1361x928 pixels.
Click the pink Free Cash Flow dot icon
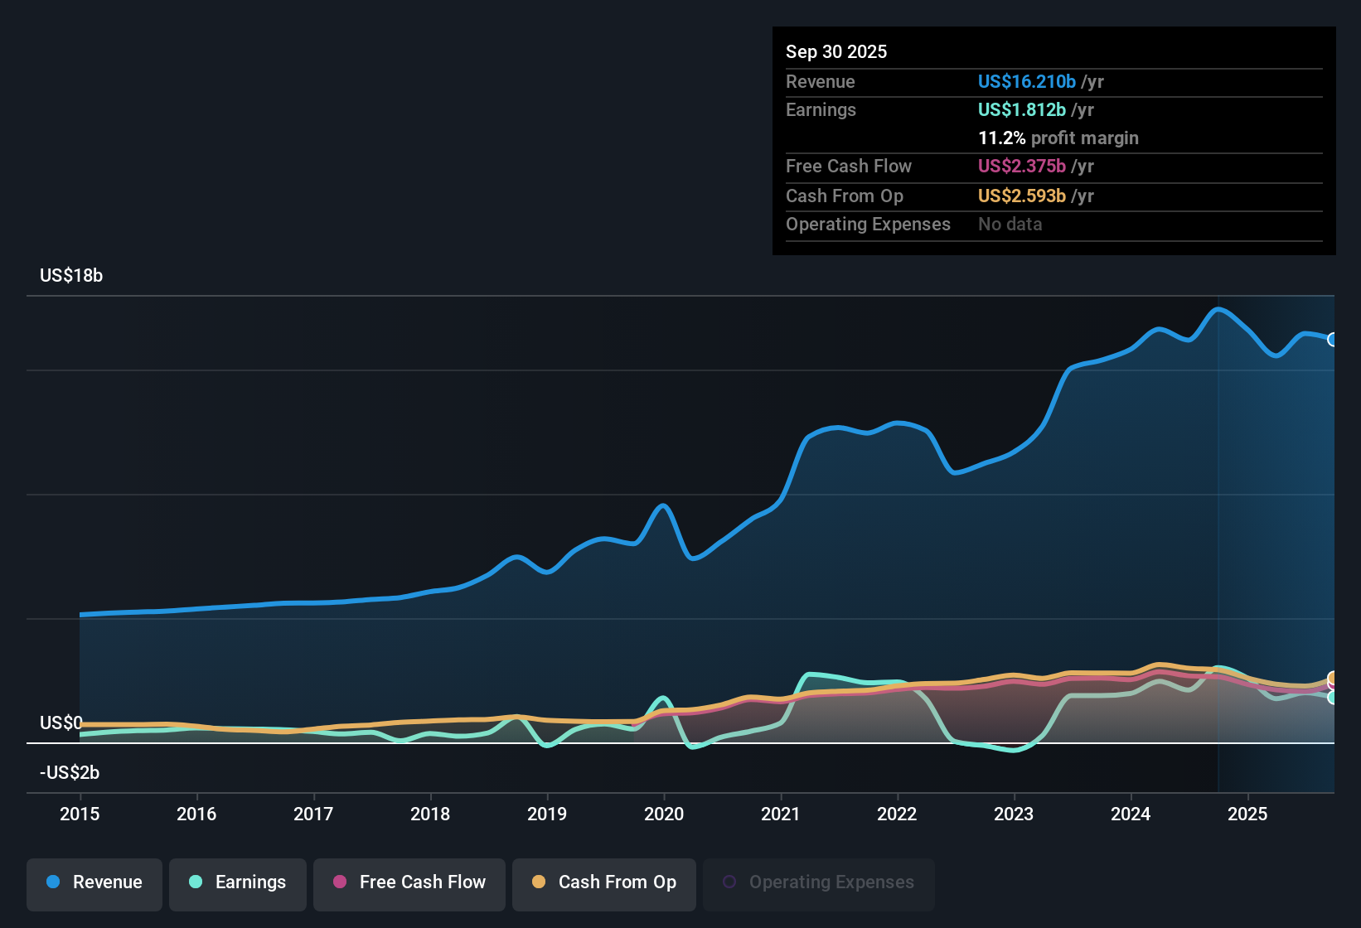click(x=340, y=882)
